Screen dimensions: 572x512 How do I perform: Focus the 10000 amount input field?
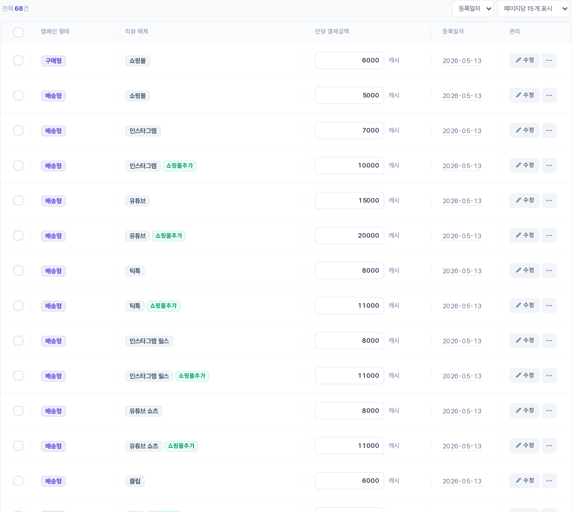(349, 165)
